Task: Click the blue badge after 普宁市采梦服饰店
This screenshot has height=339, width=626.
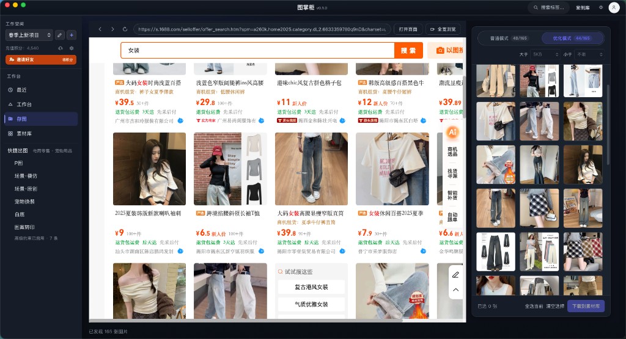Action: coord(423,251)
